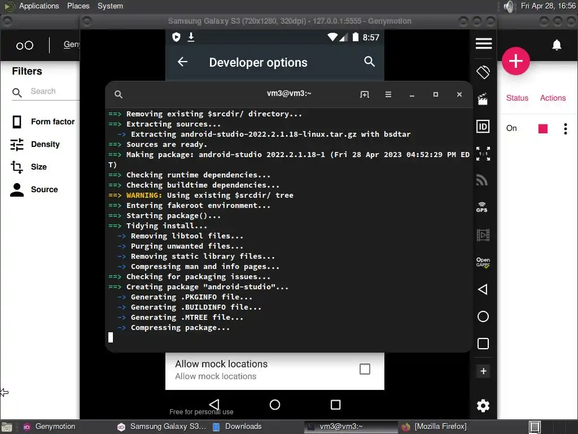The width and height of the screenshot is (578, 434).
Task: Open the System menu
Action: [x=110, y=6]
